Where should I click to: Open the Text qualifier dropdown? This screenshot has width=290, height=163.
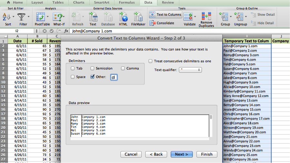[190, 70]
